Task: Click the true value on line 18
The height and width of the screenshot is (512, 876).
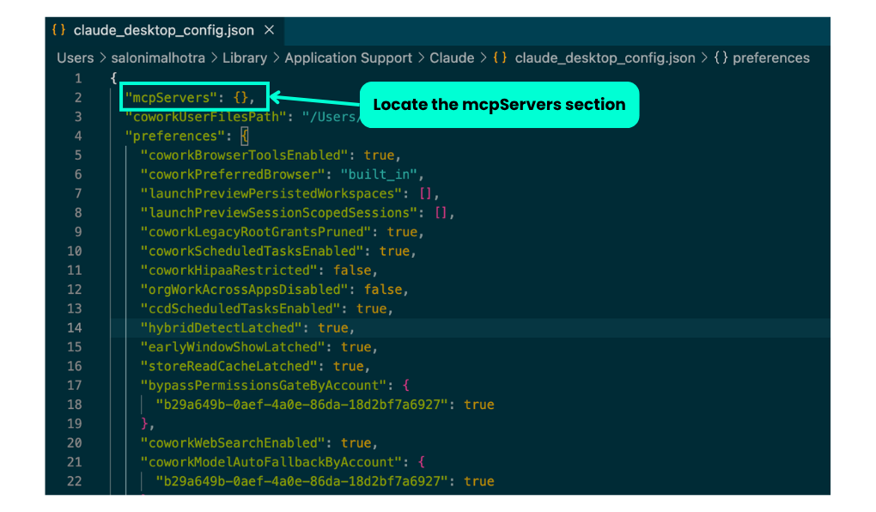Action: pos(478,405)
